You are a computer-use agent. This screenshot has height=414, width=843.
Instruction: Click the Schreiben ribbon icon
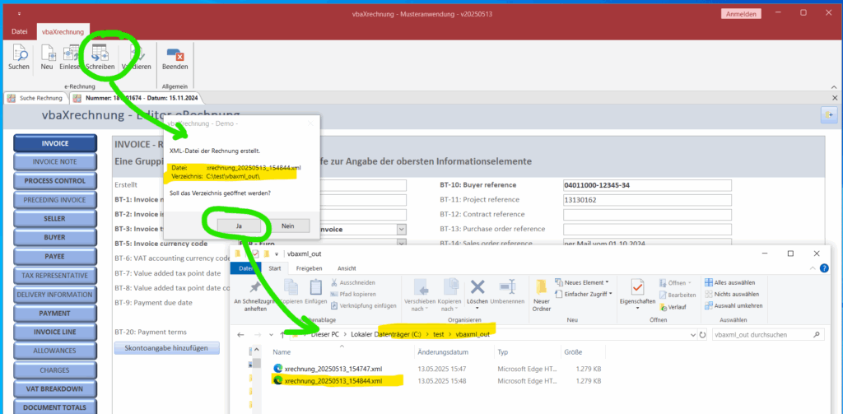pyautogui.click(x=100, y=58)
